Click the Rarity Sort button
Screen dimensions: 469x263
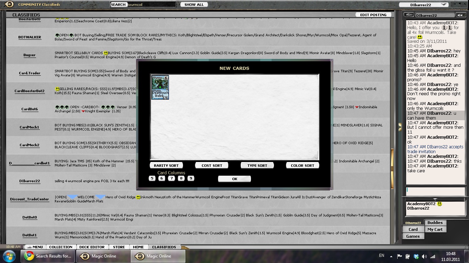tap(166, 165)
